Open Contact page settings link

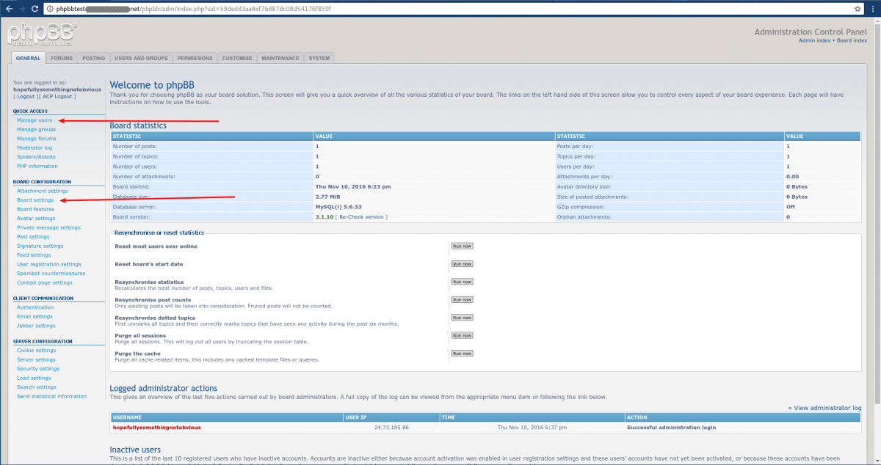45,282
